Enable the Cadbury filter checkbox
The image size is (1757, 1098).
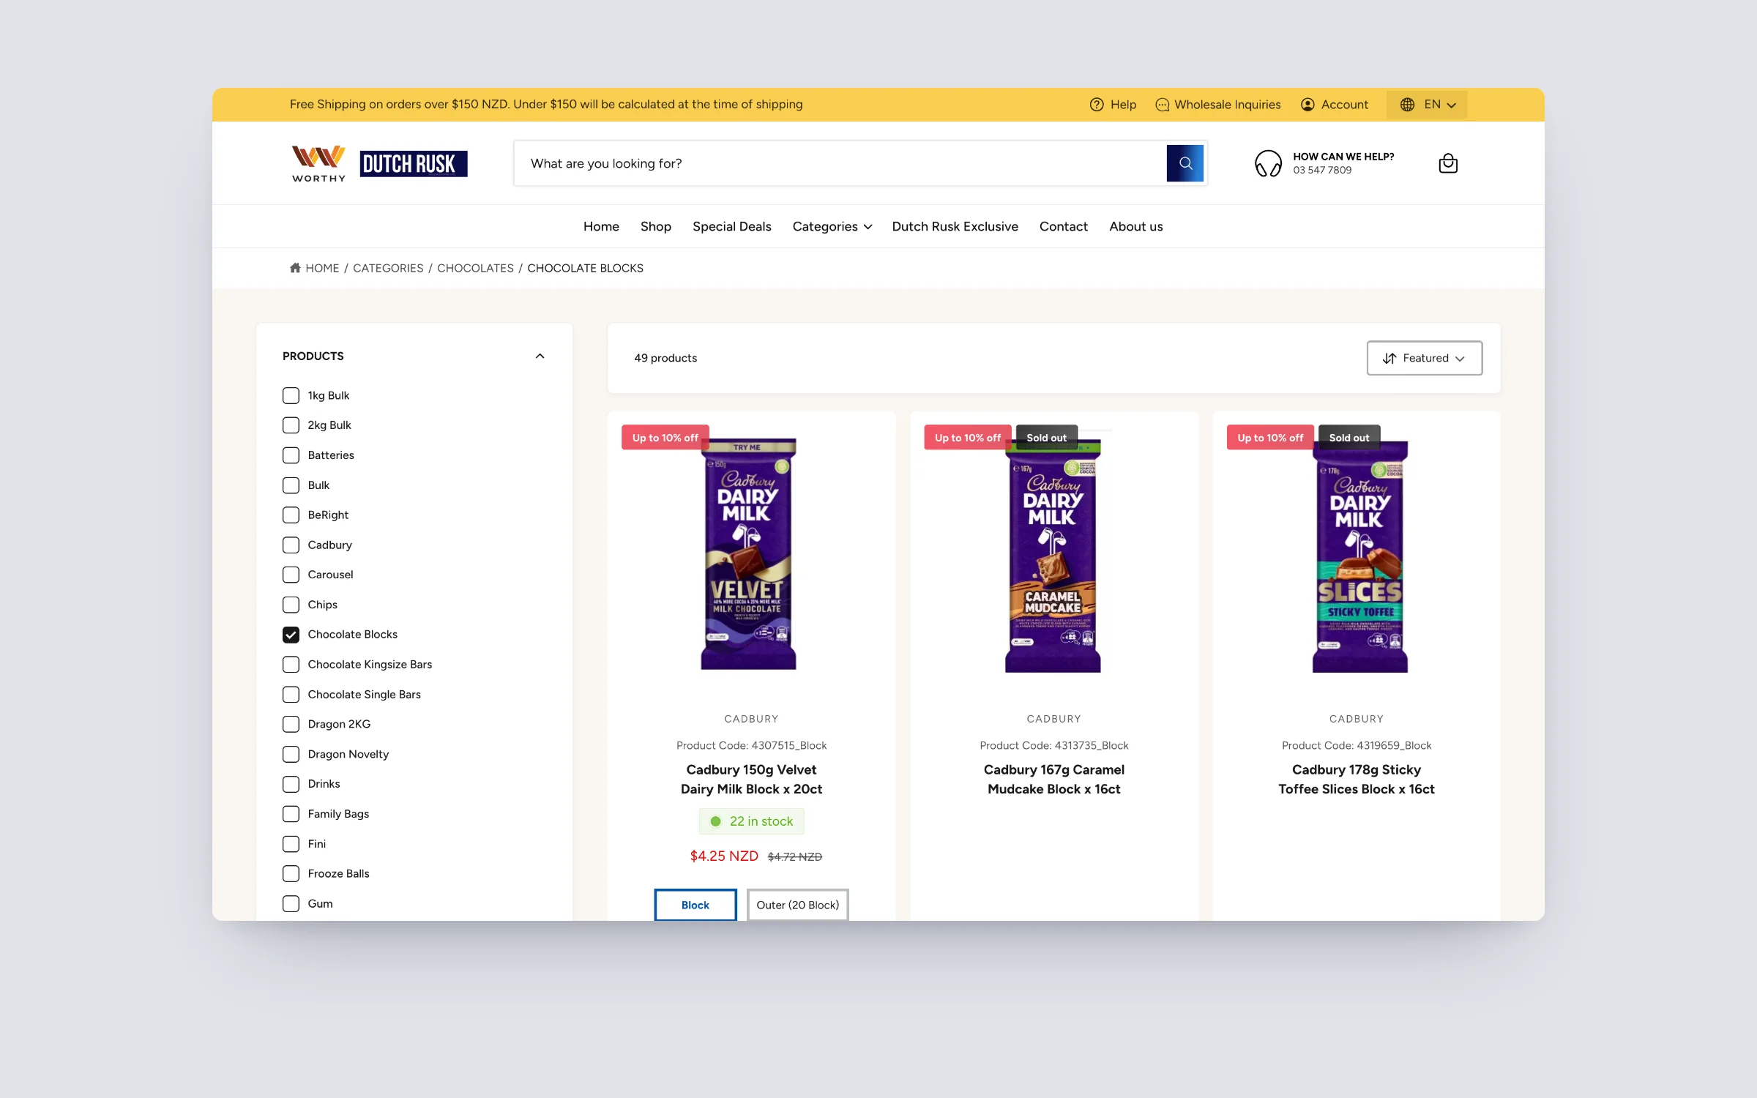click(291, 545)
